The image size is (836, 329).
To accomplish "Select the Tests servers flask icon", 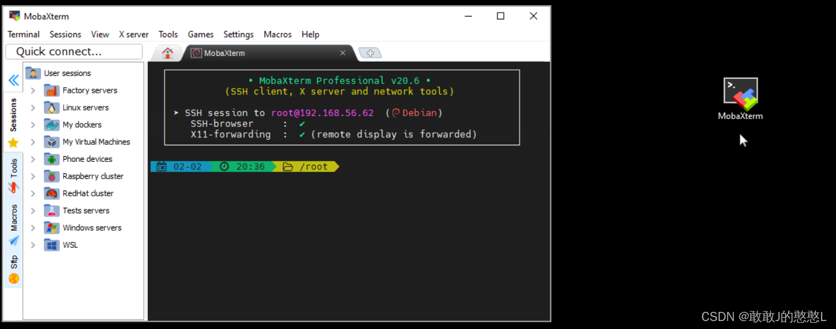I will pyautogui.click(x=52, y=211).
